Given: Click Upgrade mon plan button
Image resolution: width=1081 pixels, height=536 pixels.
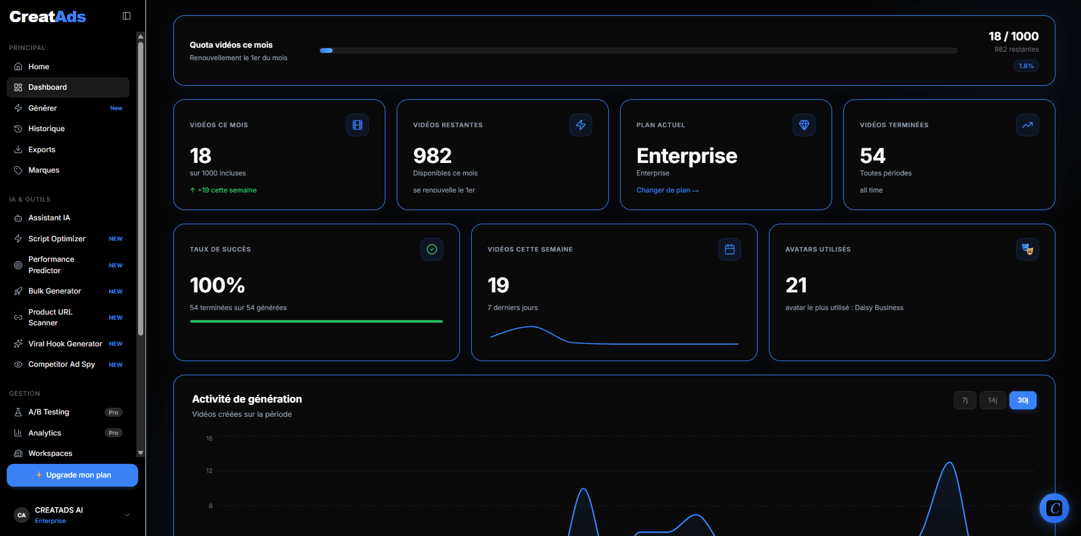Looking at the screenshot, I should point(72,475).
